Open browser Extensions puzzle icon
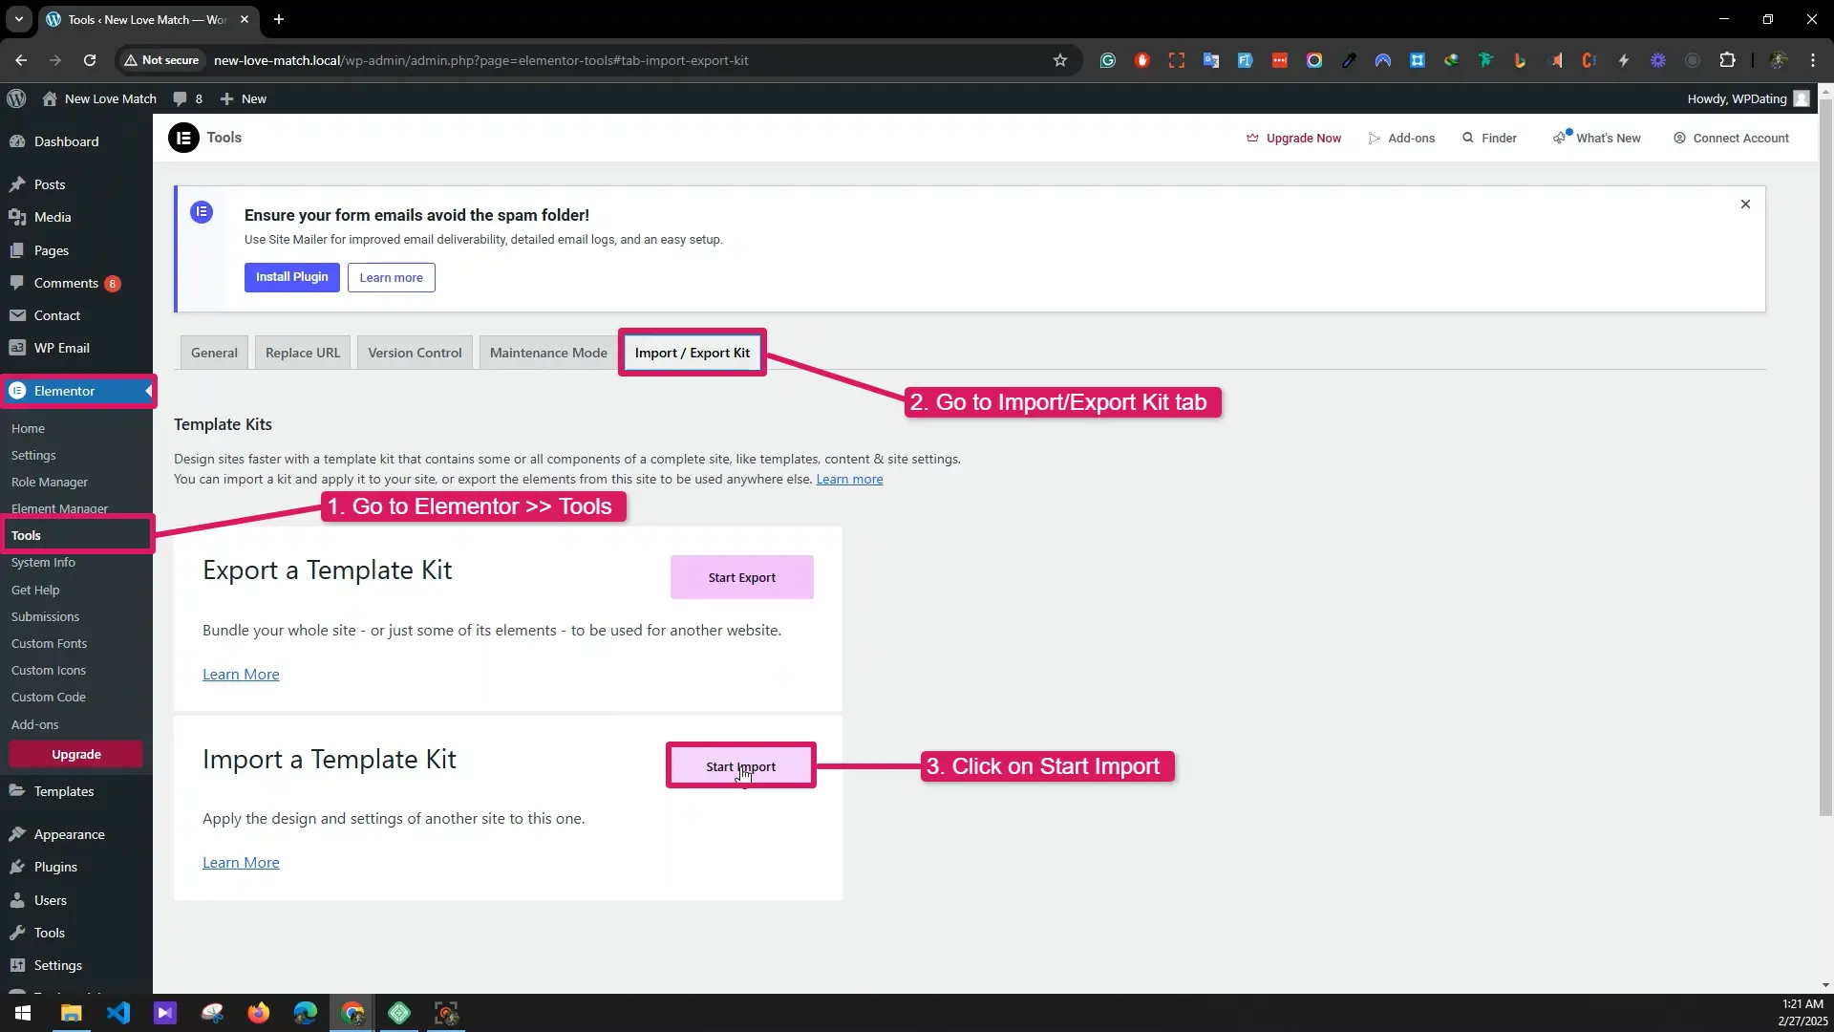The width and height of the screenshot is (1834, 1032). [1727, 60]
